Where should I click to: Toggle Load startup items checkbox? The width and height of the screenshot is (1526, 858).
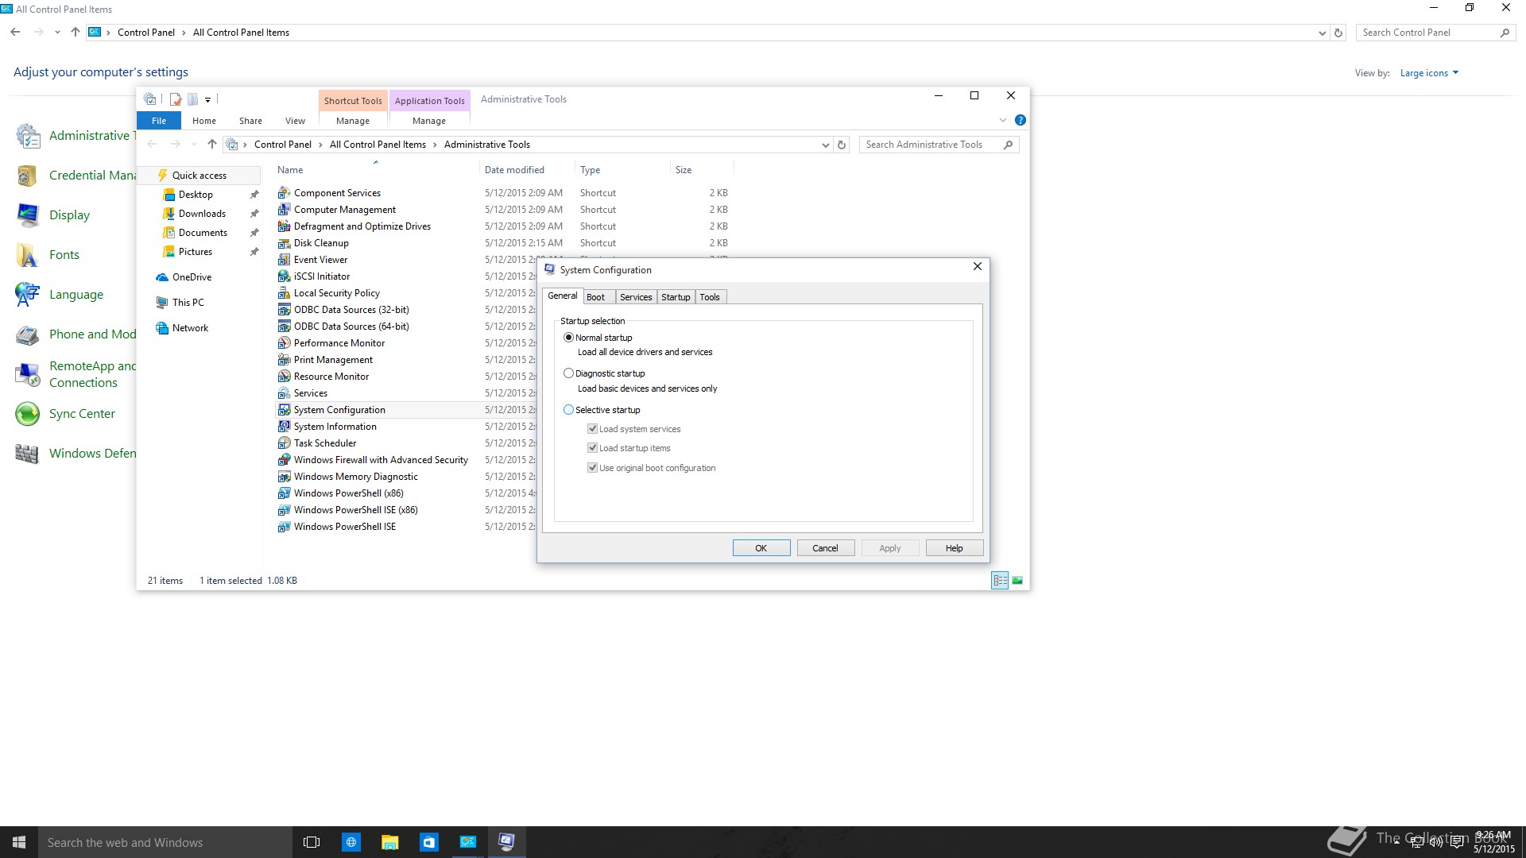tap(592, 448)
